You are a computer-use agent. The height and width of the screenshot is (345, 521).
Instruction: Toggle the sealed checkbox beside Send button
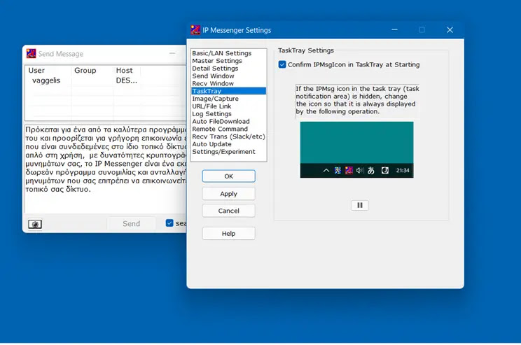169,223
